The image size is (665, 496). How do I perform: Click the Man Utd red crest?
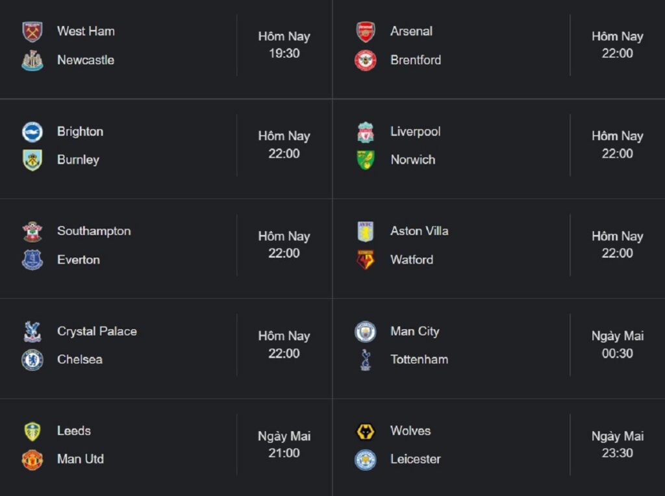click(32, 460)
